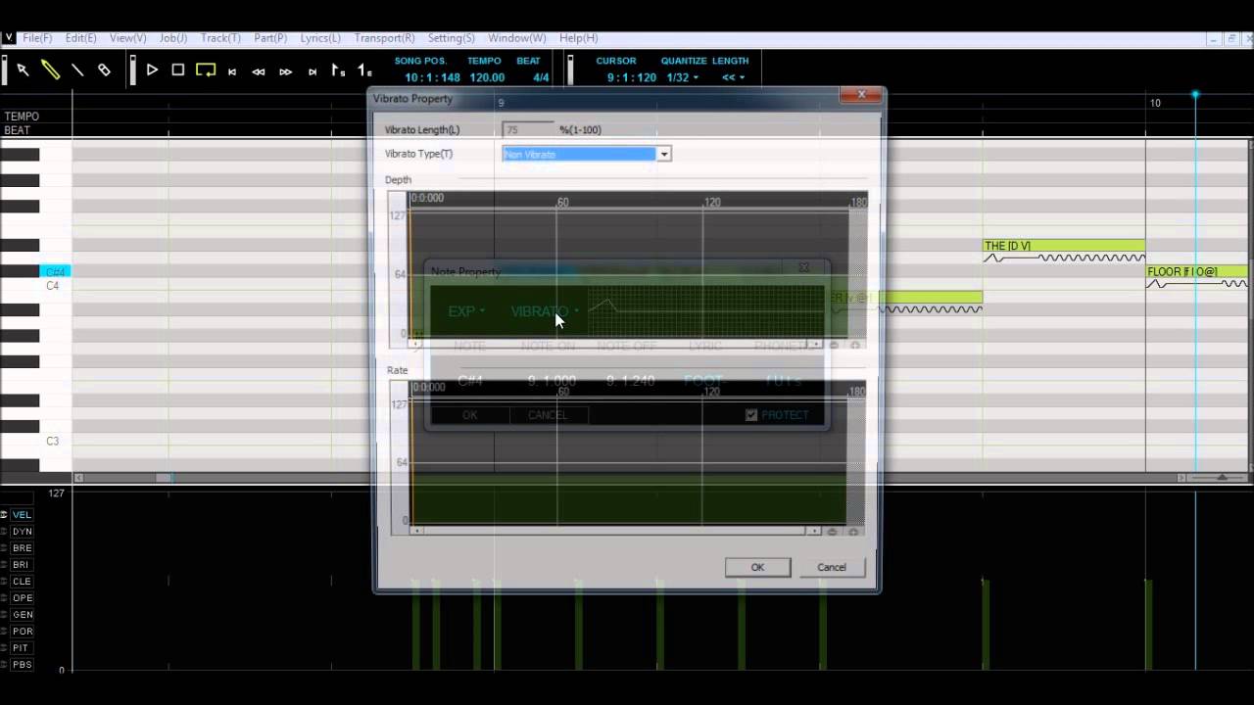Open the Help(H) menu

coord(578,38)
